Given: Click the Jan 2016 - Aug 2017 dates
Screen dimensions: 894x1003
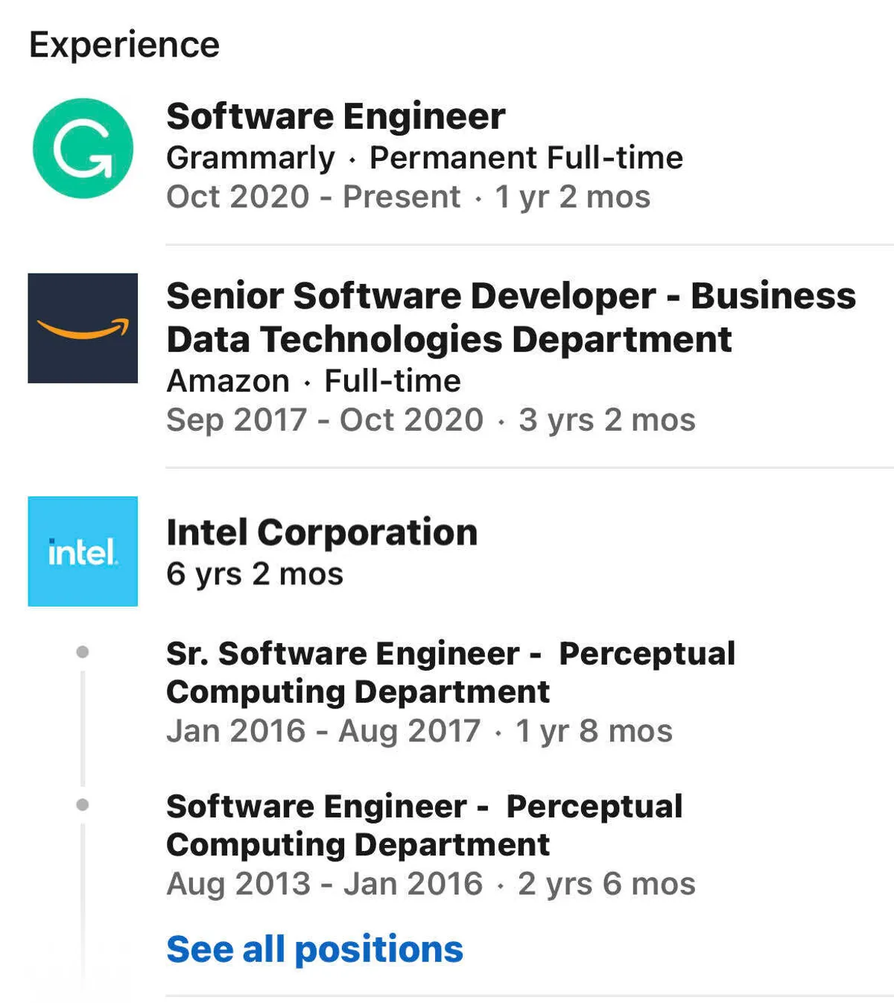Looking at the screenshot, I should [x=323, y=731].
